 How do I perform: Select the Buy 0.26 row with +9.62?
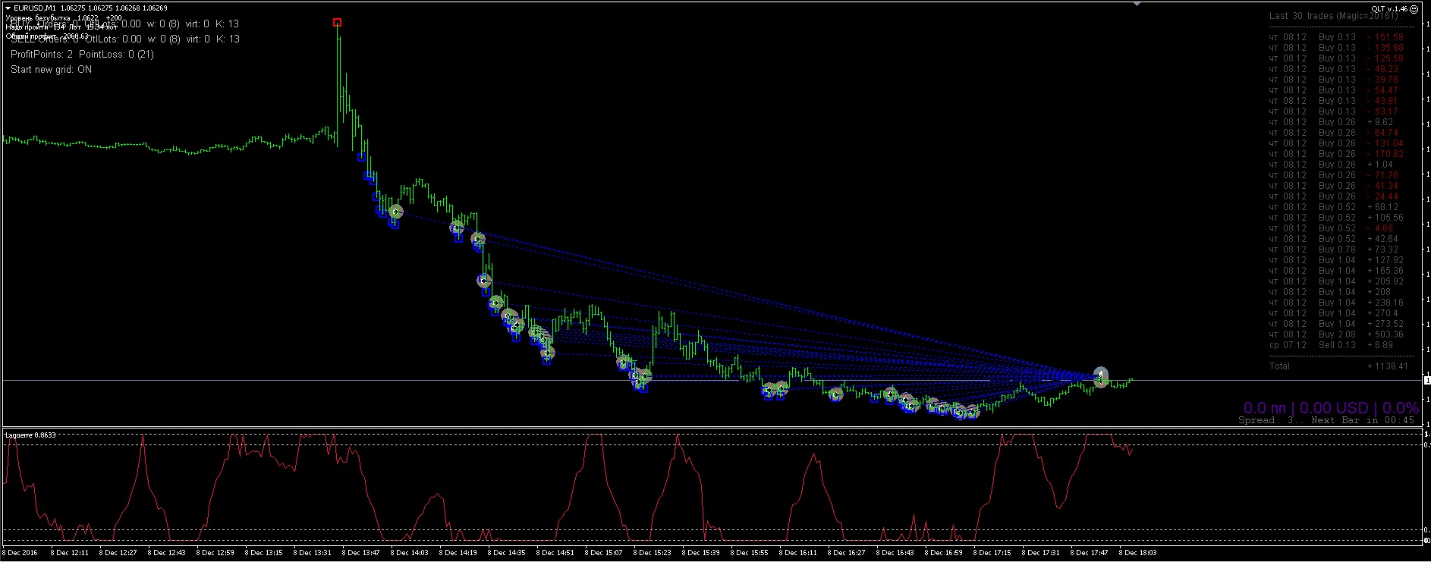[1332, 122]
